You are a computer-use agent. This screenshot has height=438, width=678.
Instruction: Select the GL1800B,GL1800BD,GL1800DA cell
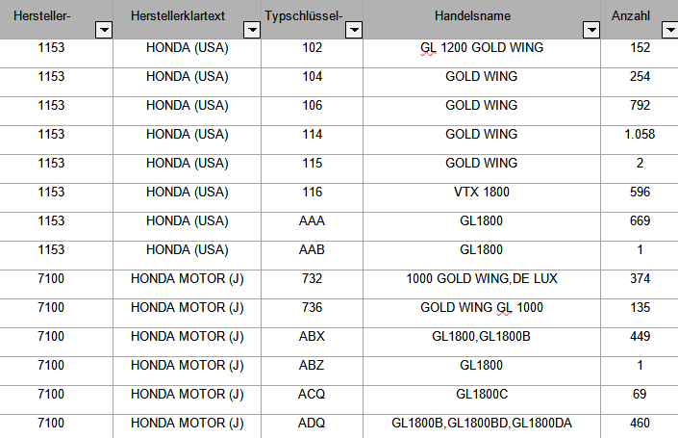482,426
